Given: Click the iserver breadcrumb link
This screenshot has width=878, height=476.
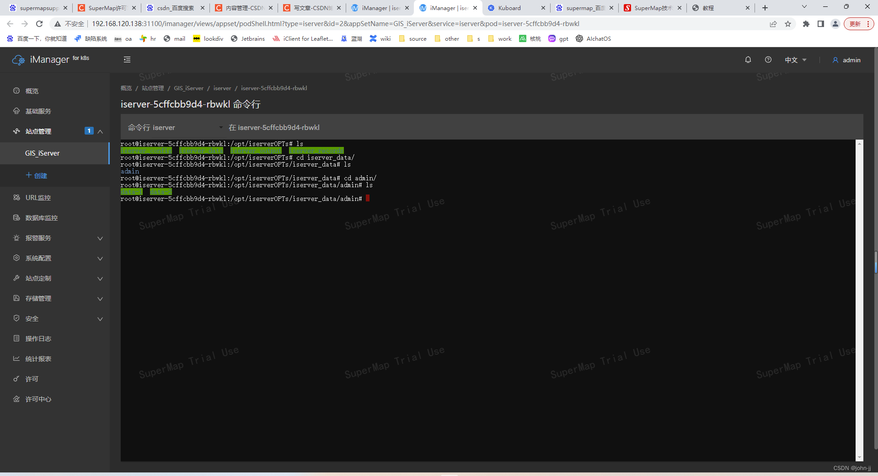Looking at the screenshot, I should point(222,88).
